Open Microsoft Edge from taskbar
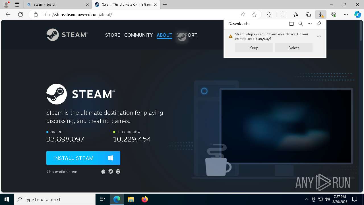364x205 pixels. pyautogui.click(x=117, y=199)
